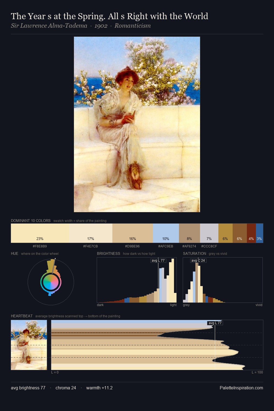Click hex code #CCC8CF
The image size is (274, 411).
pos(209,246)
